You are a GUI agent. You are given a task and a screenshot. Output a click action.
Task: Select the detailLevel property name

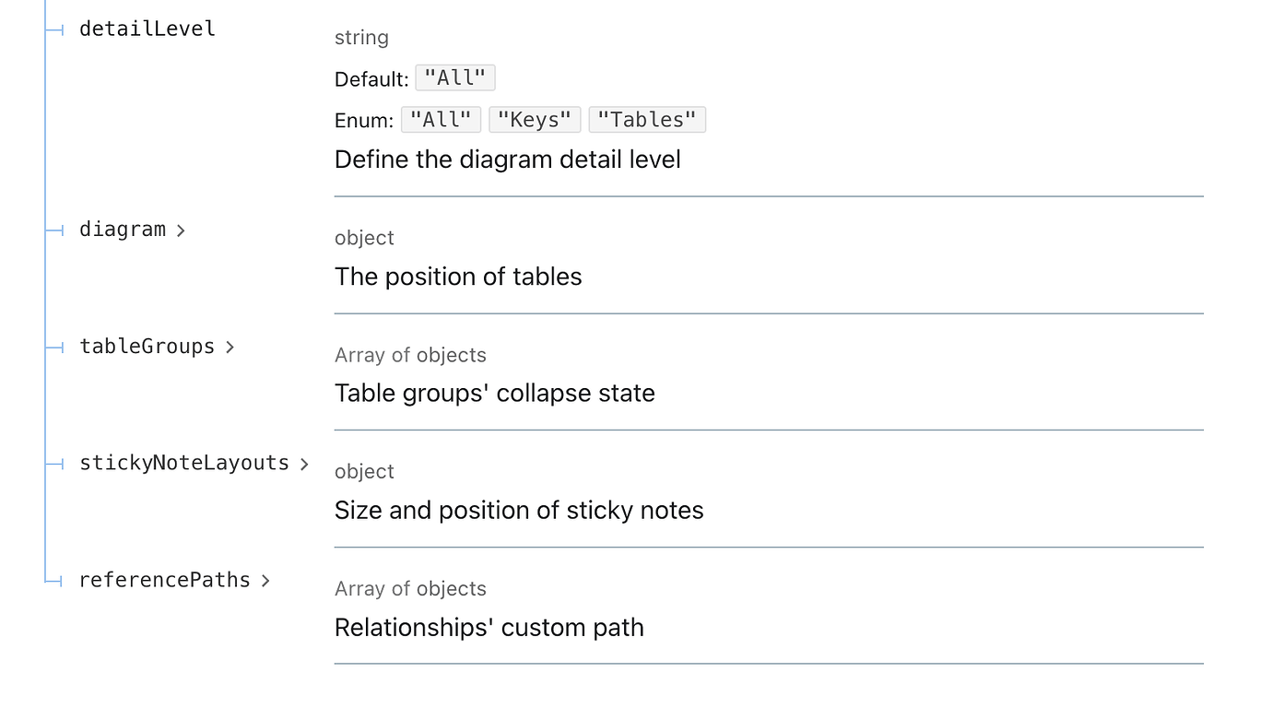click(x=147, y=29)
